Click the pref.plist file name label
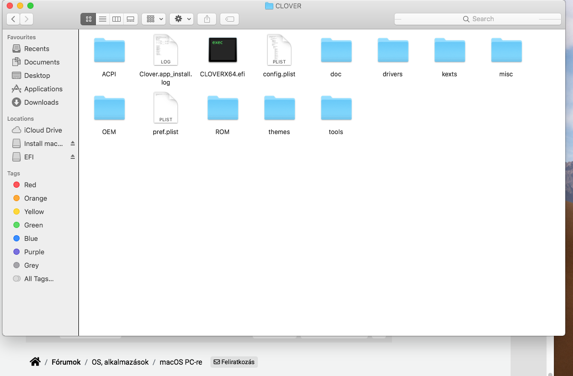The height and width of the screenshot is (376, 573). [166, 132]
